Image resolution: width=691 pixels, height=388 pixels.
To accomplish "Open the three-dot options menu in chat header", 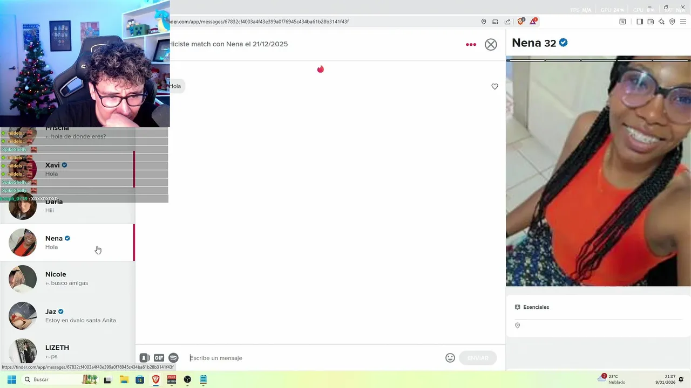I will pyautogui.click(x=471, y=45).
